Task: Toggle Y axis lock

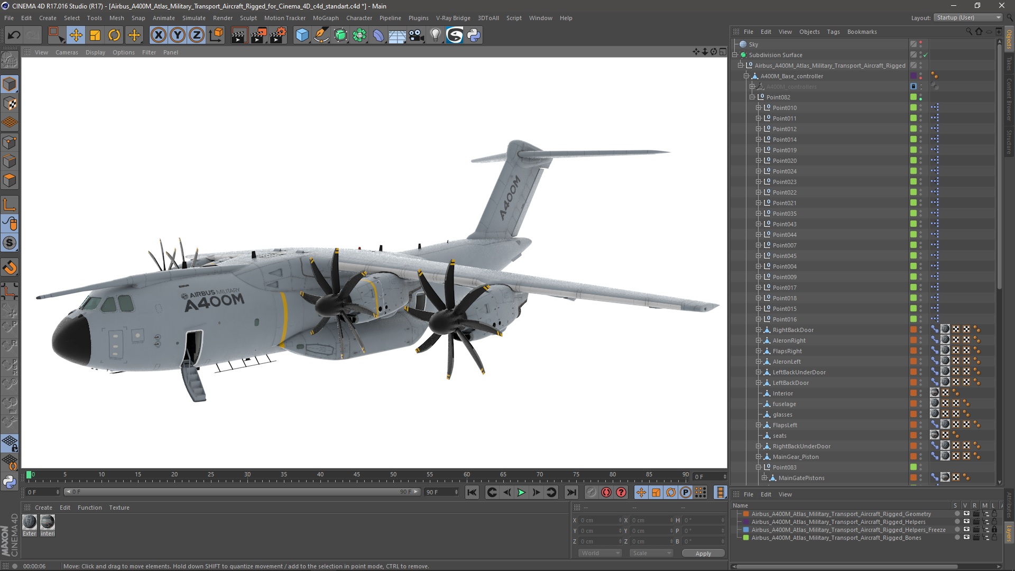Action: click(x=178, y=35)
